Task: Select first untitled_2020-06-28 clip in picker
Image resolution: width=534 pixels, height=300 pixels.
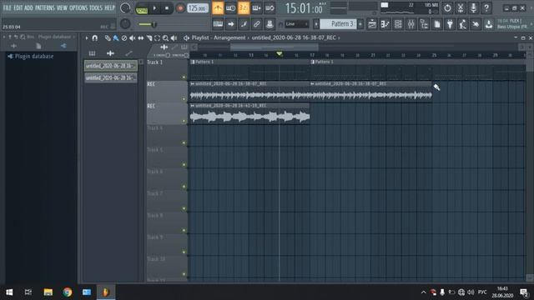Action: point(111,66)
